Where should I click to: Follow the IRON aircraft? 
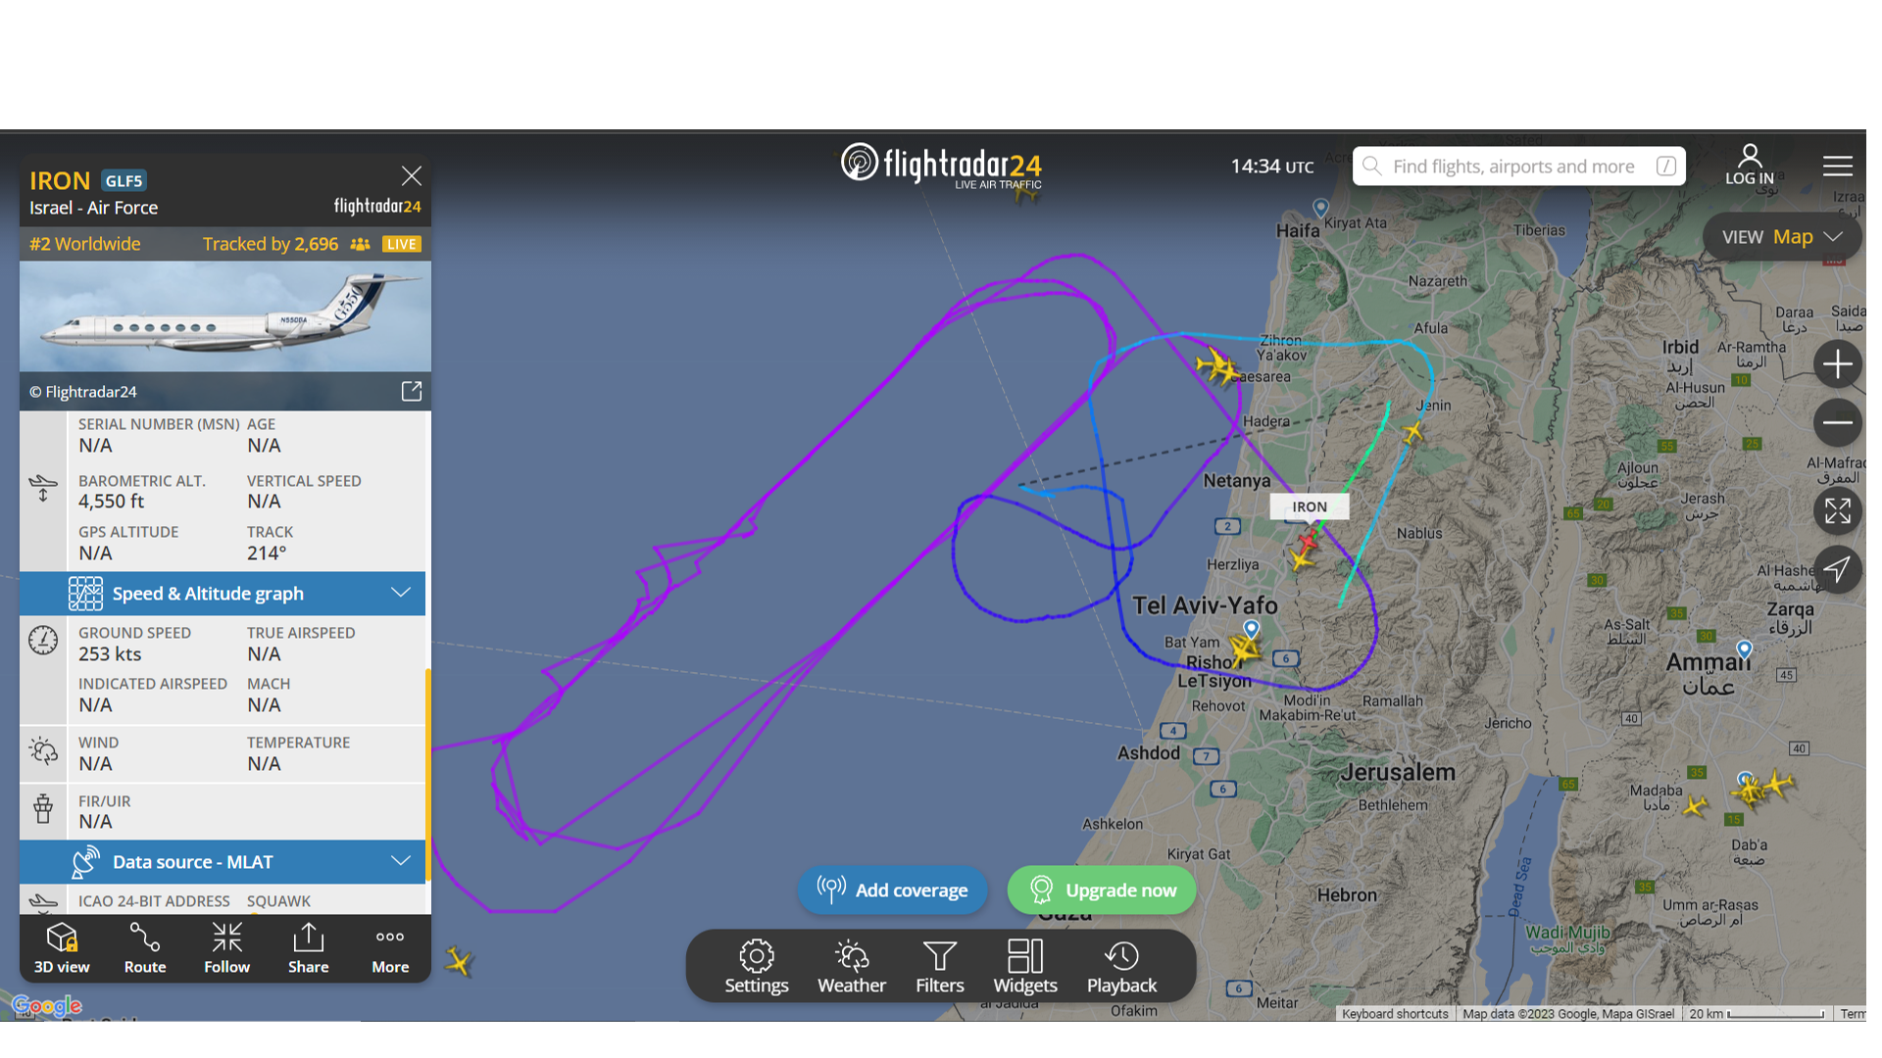pos(226,947)
